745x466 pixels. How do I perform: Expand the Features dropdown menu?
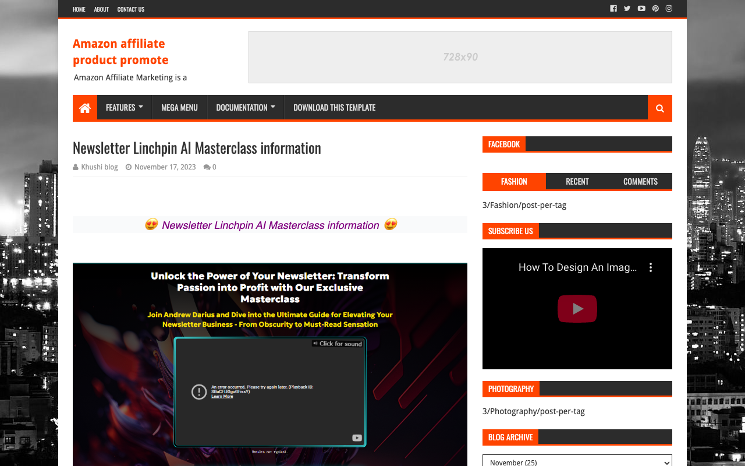pyautogui.click(x=125, y=108)
